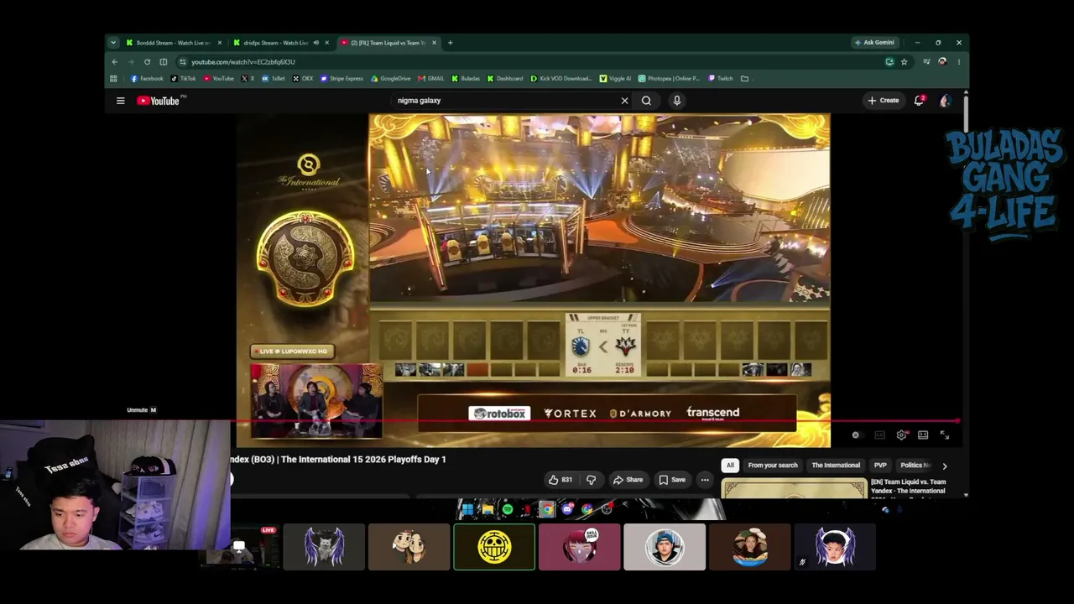
Task: Clear the 'nigma galaxy' search text
Action: (x=624, y=101)
